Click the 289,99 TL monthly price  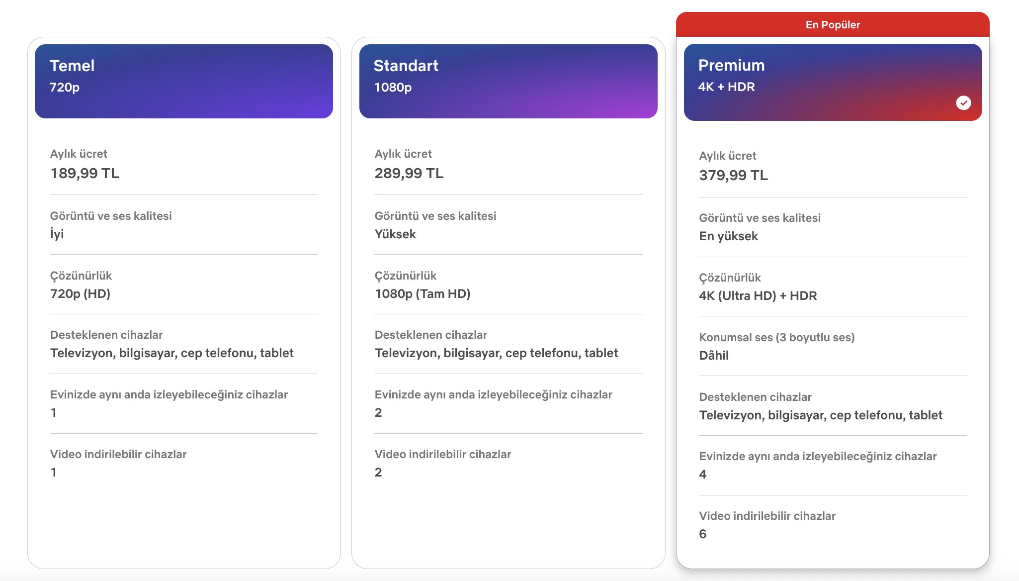pyautogui.click(x=409, y=174)
